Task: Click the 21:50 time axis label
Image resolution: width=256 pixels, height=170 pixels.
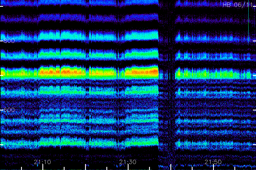Action: (x=213, y=162)
